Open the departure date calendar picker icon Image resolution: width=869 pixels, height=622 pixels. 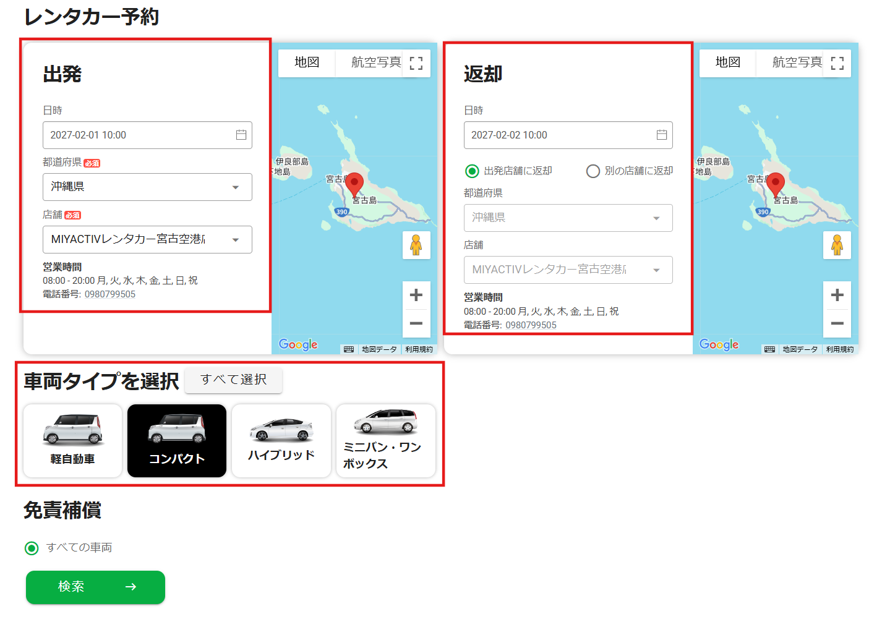(x=241, y=135)
